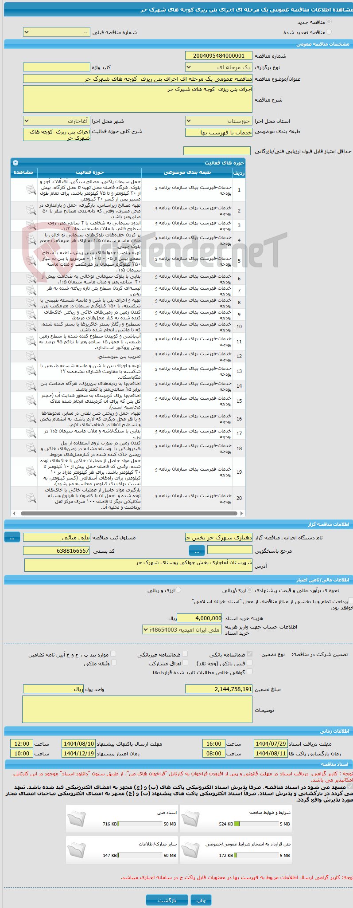This screenshot has height=908, width=353.
Task: Open view icon for activity row 16
Action: pyautogui.click(x=31, y=419)
